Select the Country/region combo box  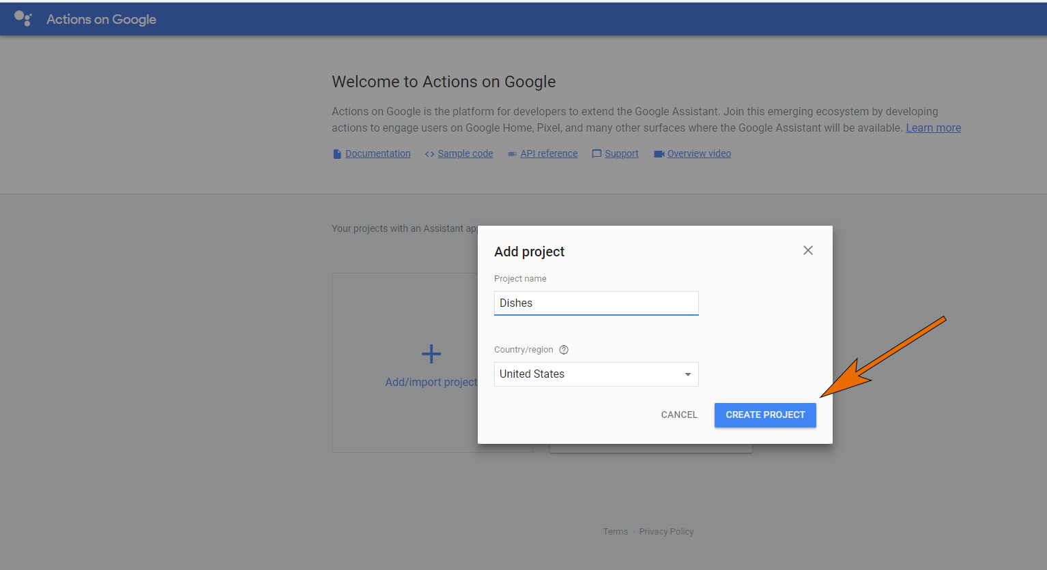tap(595, 374)
